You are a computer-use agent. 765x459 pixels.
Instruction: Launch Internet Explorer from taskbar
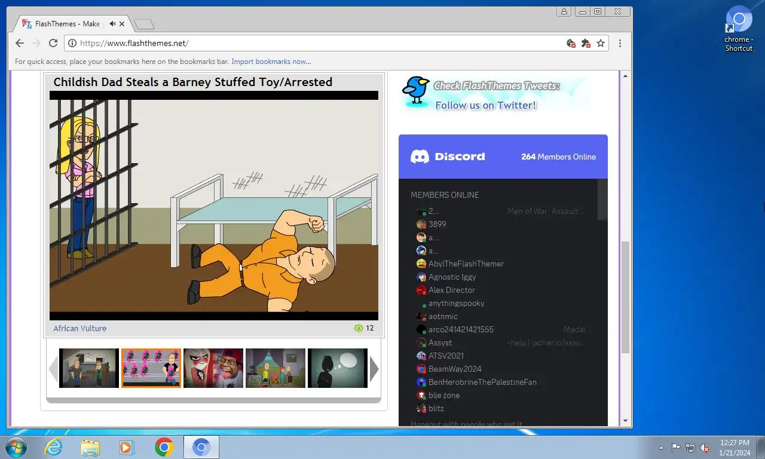[53, 447]
